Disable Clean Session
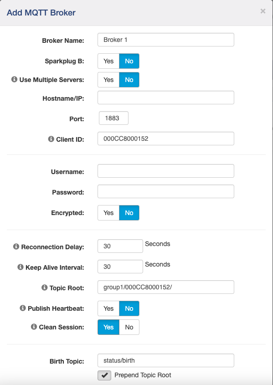Image resolution: width=273 pixels, height=385 pixels. click(x=129, y=327)
